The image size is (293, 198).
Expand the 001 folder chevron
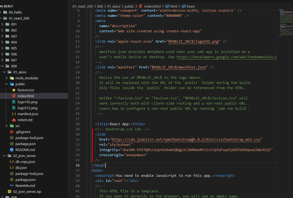[x=2, y=24]
